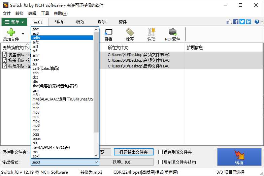The width and height of the screenshot is (264, 176).
Task: Open the 工具 menu
Action: 45,13
